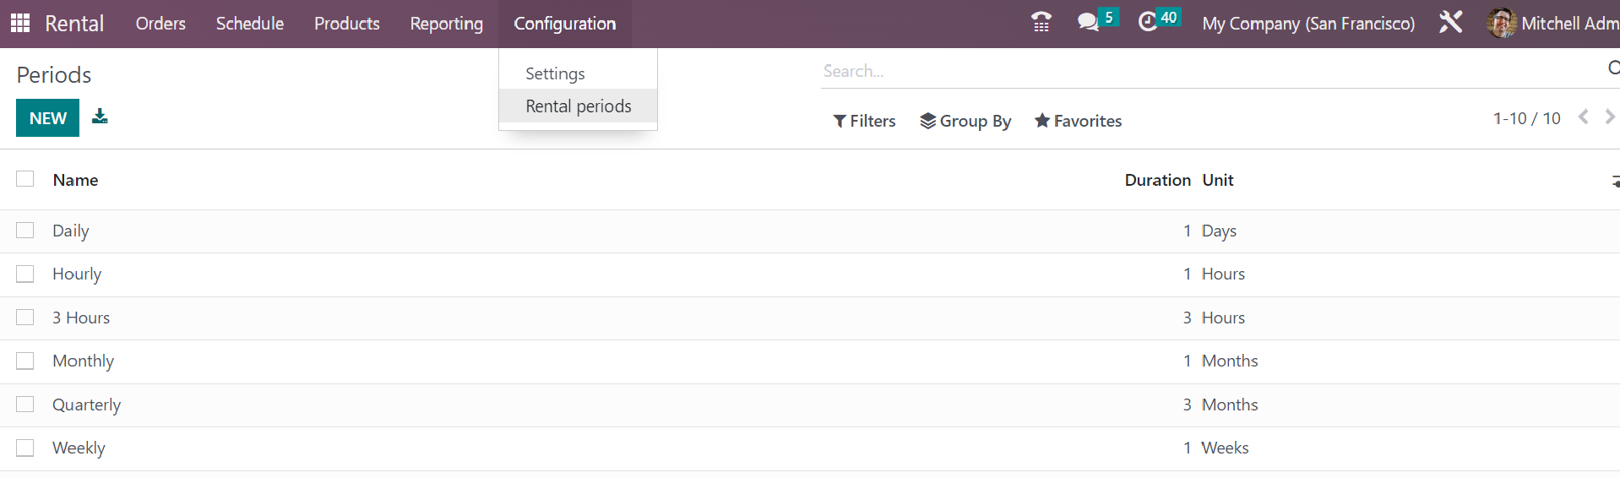The height and width of the screenshot is (478, 1620).
Task: Check the Weekly row checkbox
Action: click(25, 448)
